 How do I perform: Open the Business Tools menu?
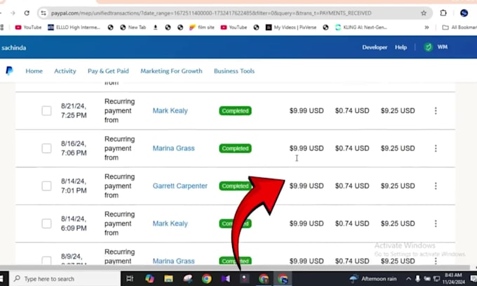[x=234, y=71]
